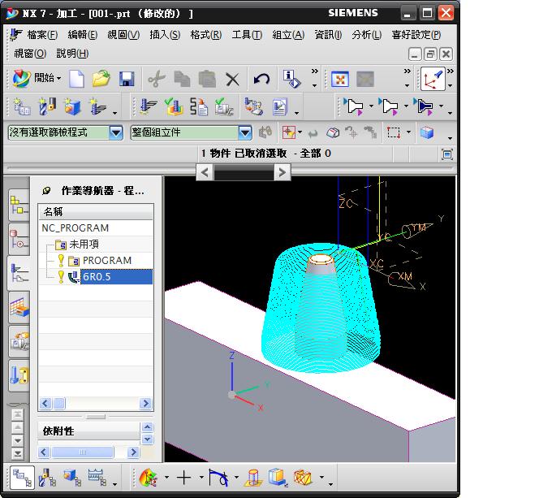Click the Generate Tool Path icon
Viewport: 552px width, 498px height.
click(x=148, y=106)
